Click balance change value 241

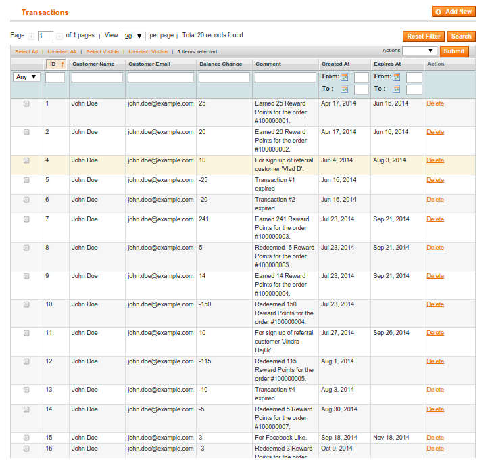pyautogui.click(x=203, y=219)
